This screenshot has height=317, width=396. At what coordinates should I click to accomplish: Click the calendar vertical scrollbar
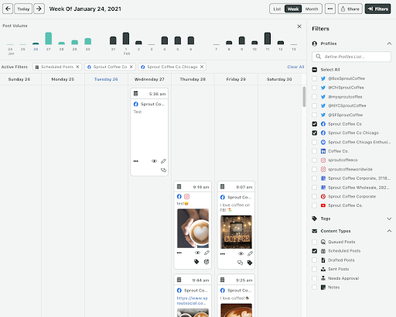pyautogui.click(x=304, y=97)
